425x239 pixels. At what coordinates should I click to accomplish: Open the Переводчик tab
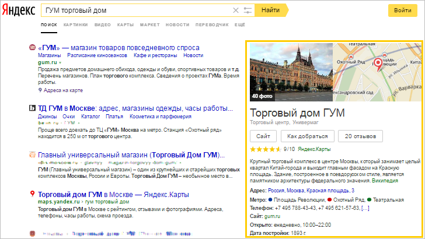(x=212, y=25)
